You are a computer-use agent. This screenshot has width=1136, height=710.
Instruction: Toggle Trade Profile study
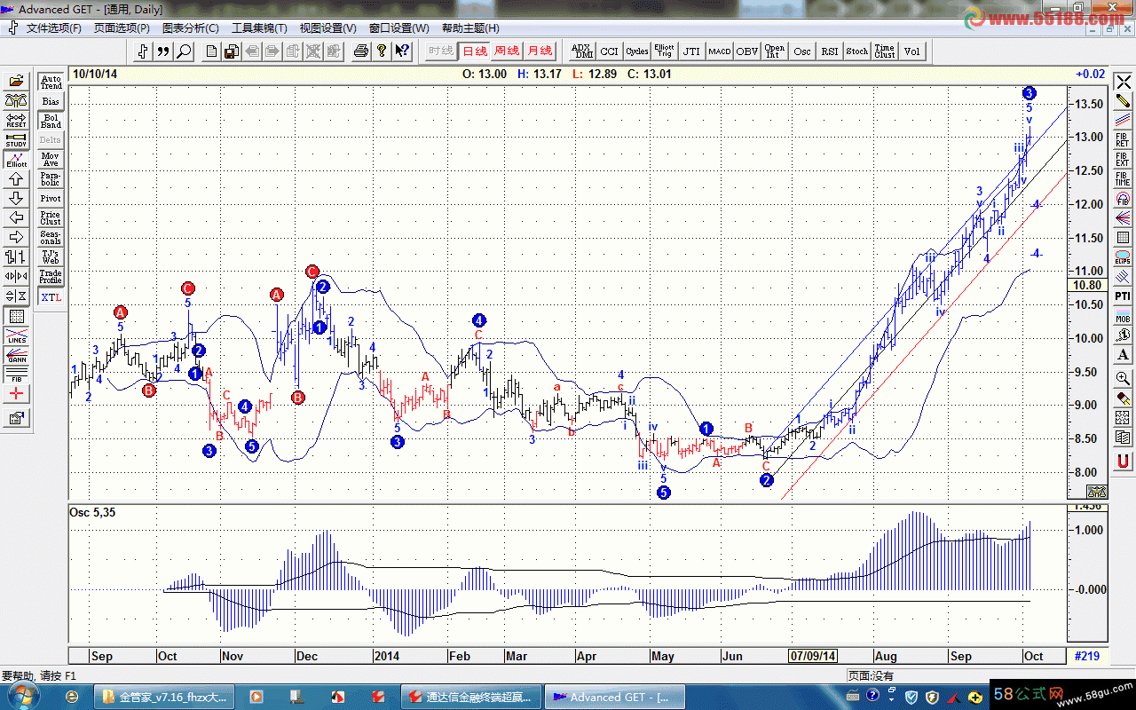[51, 277]
